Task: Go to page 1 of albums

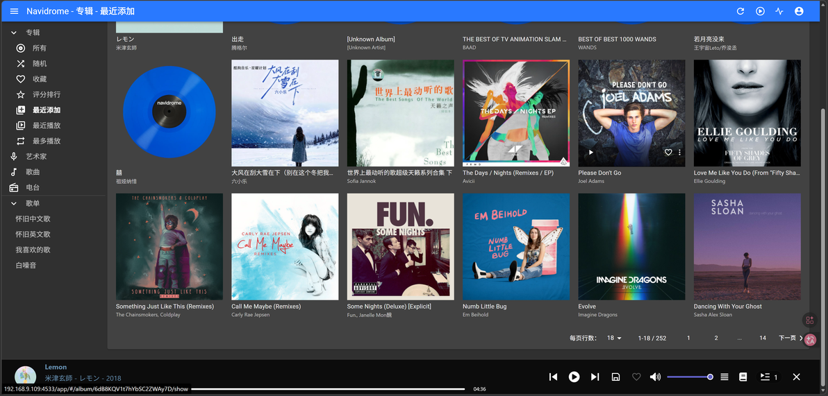Action: coord(688,338)
